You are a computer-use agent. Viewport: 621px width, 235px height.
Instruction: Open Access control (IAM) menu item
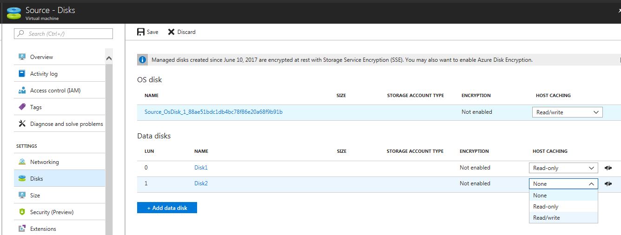point(59,91)
